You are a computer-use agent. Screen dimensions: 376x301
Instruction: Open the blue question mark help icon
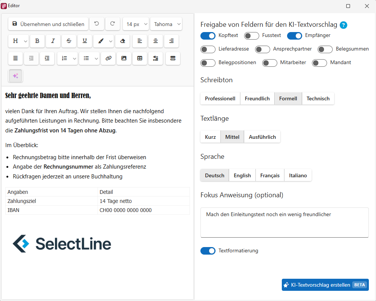point(343,25)
